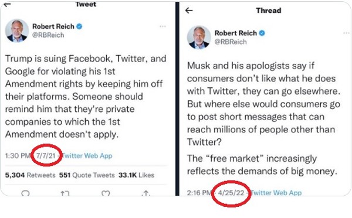The width and height of the screenshot is (352, 218).
Task: Open Robert Reich avatar on right tweet
Action: tap(199, 38)
